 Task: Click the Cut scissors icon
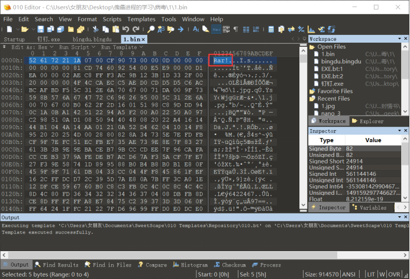[x=96, y=29]
